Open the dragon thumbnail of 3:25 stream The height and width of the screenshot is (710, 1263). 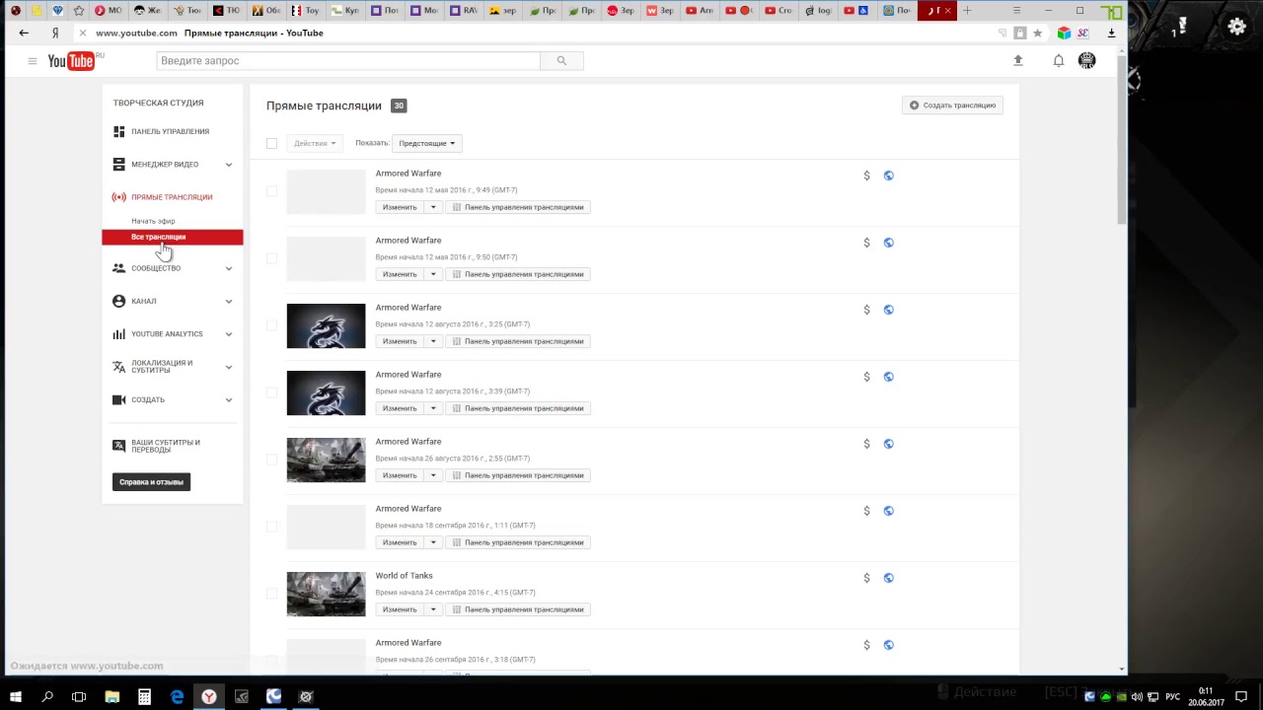pyautogui.click(x=326, y=325)
